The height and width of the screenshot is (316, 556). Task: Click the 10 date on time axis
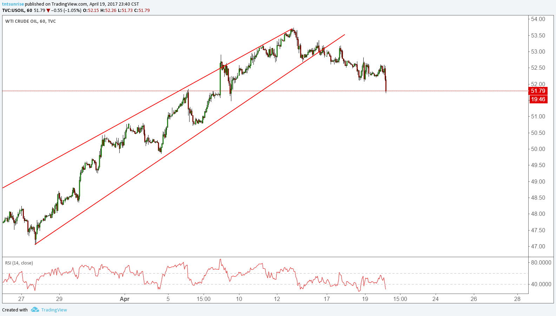pos(239,299)
